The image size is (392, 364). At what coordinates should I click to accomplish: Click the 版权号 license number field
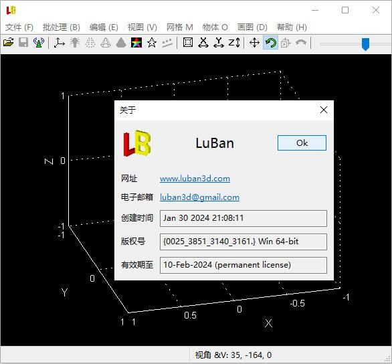pyautogui.click(x=243, y=242)
